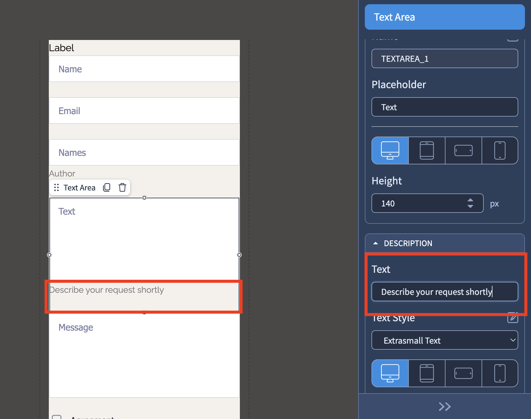
Task: Select the Author text on the form
Action: coord(62,173)
